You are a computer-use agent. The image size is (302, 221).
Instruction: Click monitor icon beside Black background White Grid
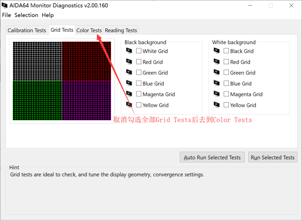(x=129, y=51)
